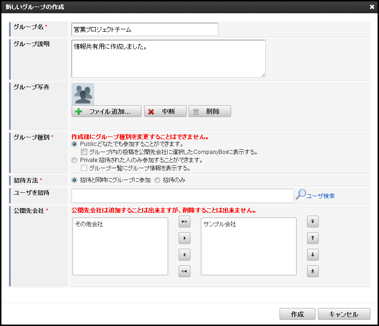The image size is (379, 326).
Task: Select the Public group type radio
Action: (x=74, y=144)
